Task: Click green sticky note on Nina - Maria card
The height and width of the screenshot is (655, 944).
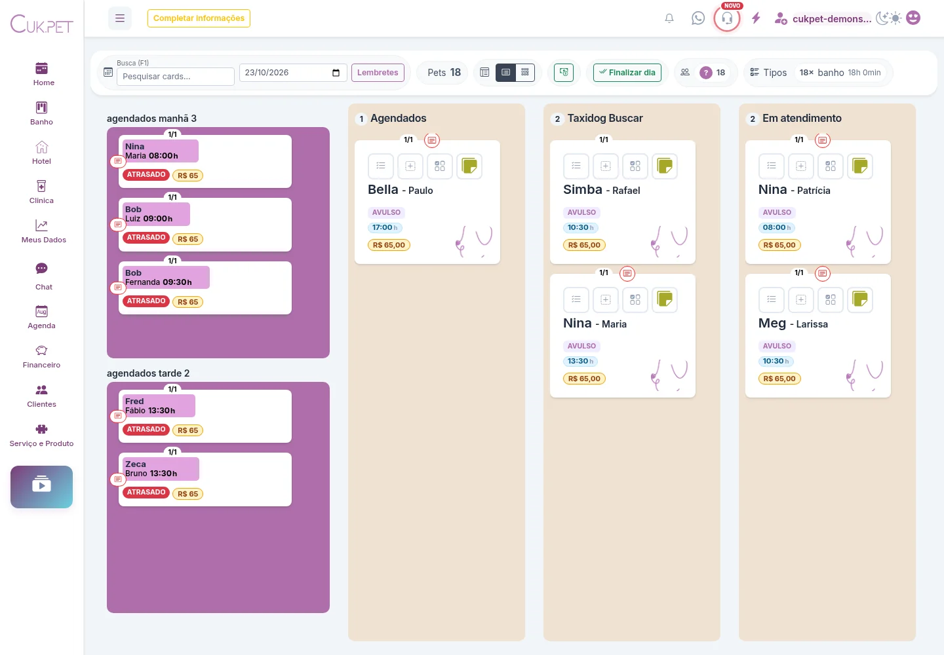Action: coord(665,299)
